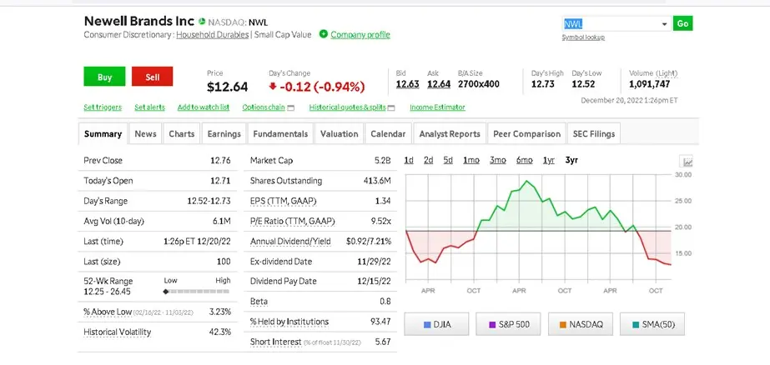
Task: Click the green Buy button
Action: point(104,77)
